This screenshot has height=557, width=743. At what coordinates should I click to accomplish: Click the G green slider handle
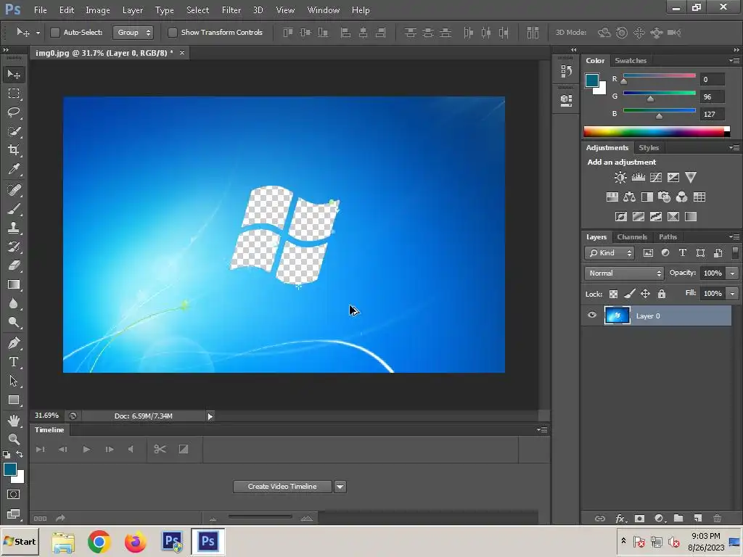[651, 99]
